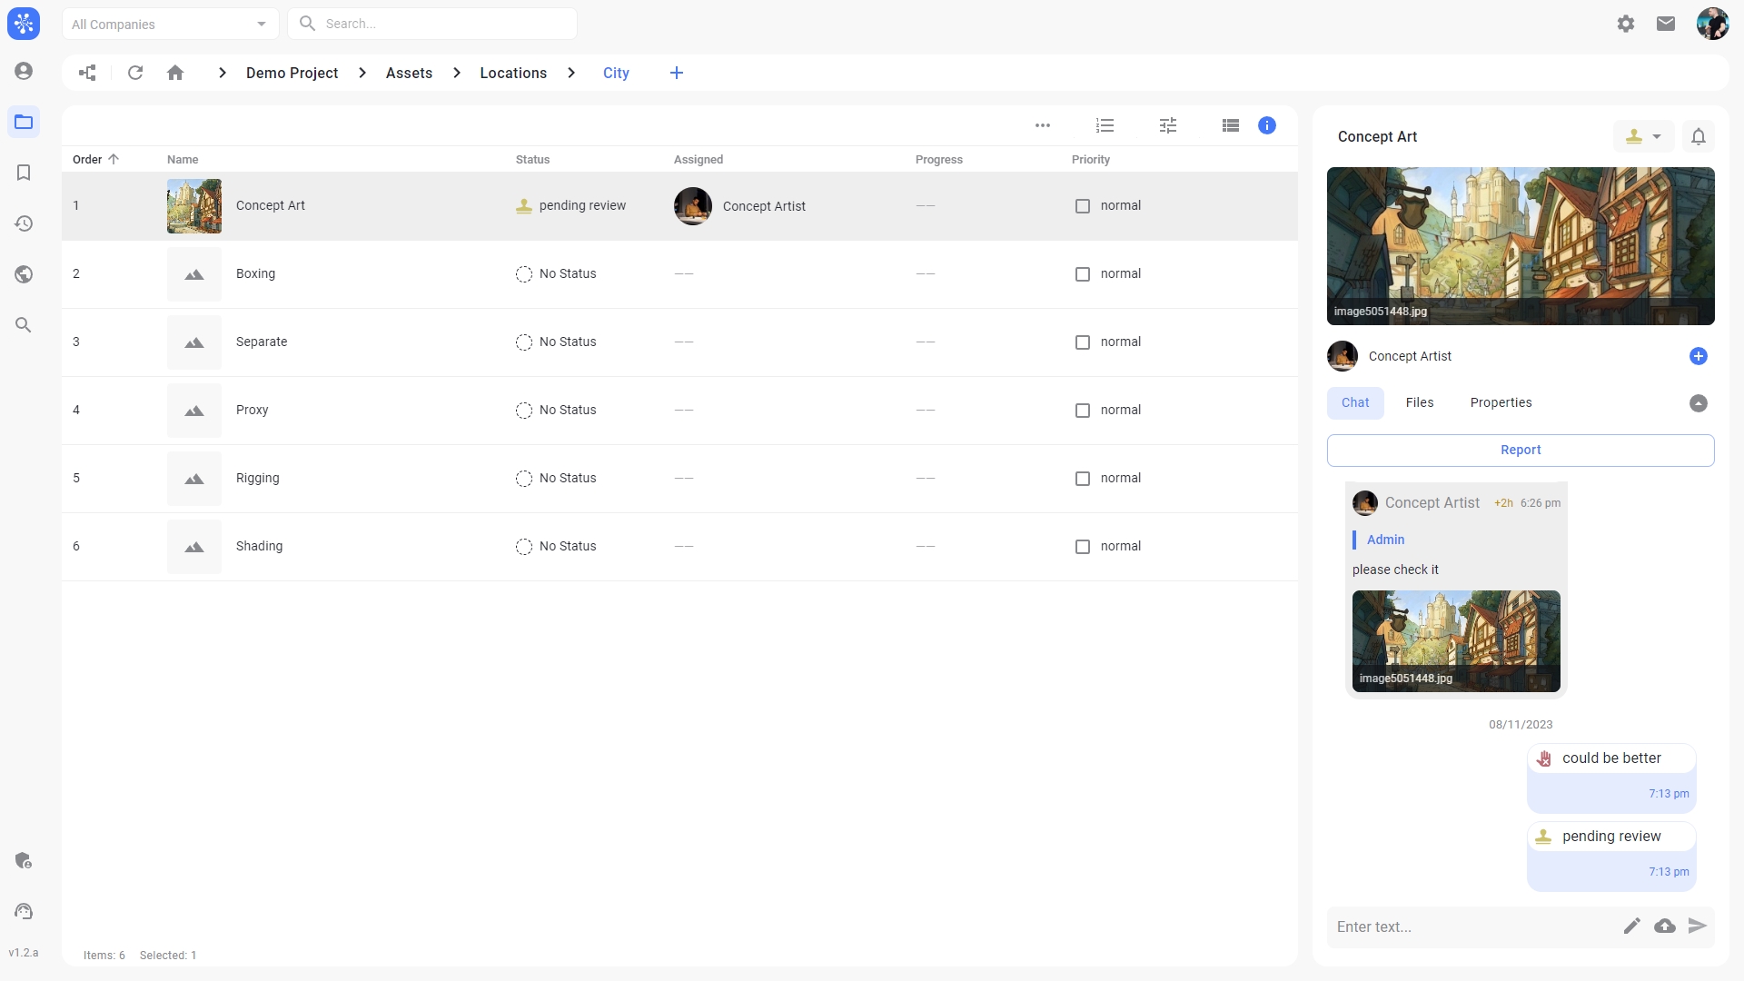Image resolution: width=1744 pixels, height=981 pixels.
Task: Go to home breadcrumb icon
Action: coord(175,73)
